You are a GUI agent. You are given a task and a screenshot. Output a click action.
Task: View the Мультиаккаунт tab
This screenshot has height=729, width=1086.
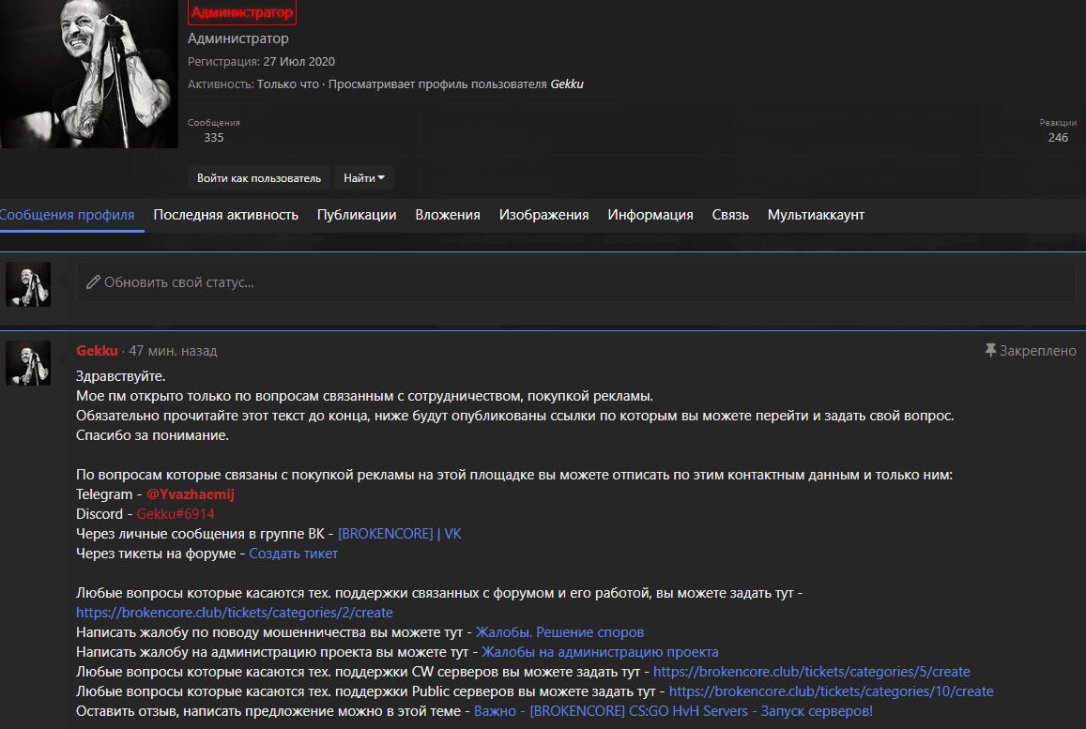click(816, 215)
